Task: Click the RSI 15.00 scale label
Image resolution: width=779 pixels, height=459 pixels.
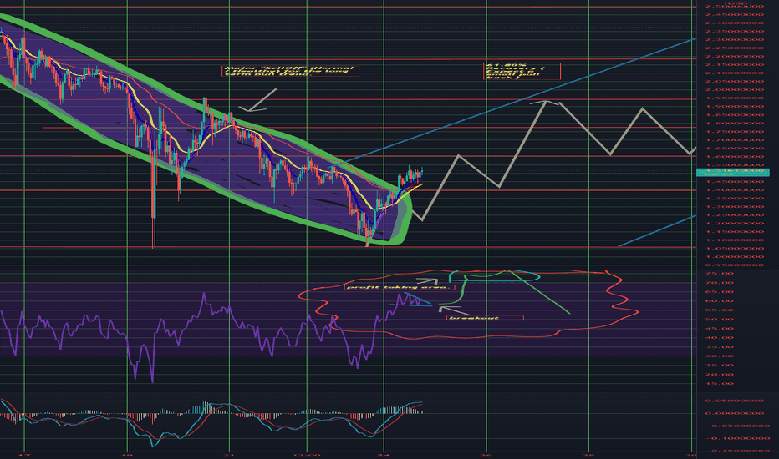Action: pos(720,384)
